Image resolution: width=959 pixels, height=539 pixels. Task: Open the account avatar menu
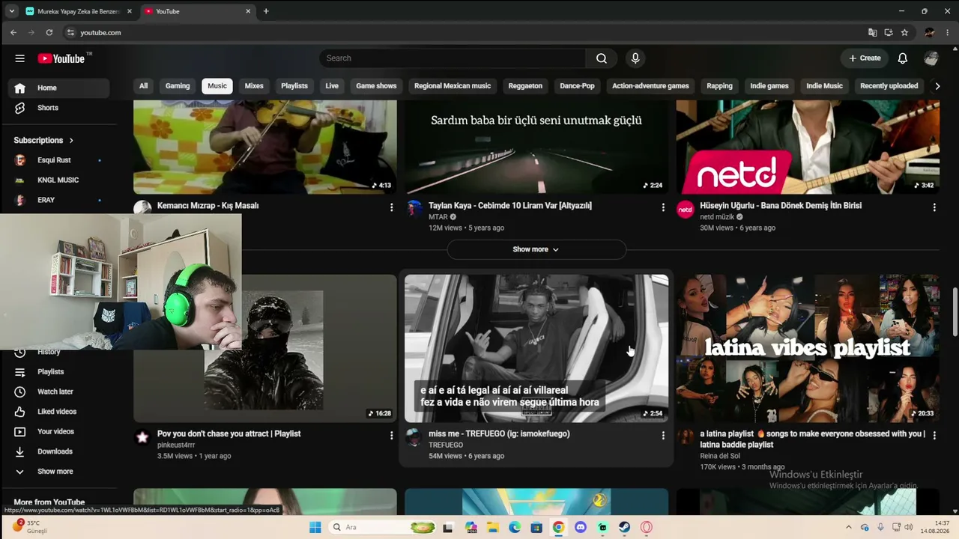pyautogui.click(x=931, y=58)
